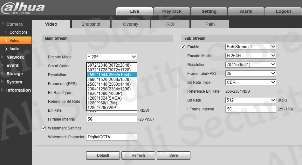The height and width of the screenshot is (165, 302).
Task: Open Sub Stream Bit Rate Type CBR dropdown
Action: pyautogui.click(x=251, y=82)
